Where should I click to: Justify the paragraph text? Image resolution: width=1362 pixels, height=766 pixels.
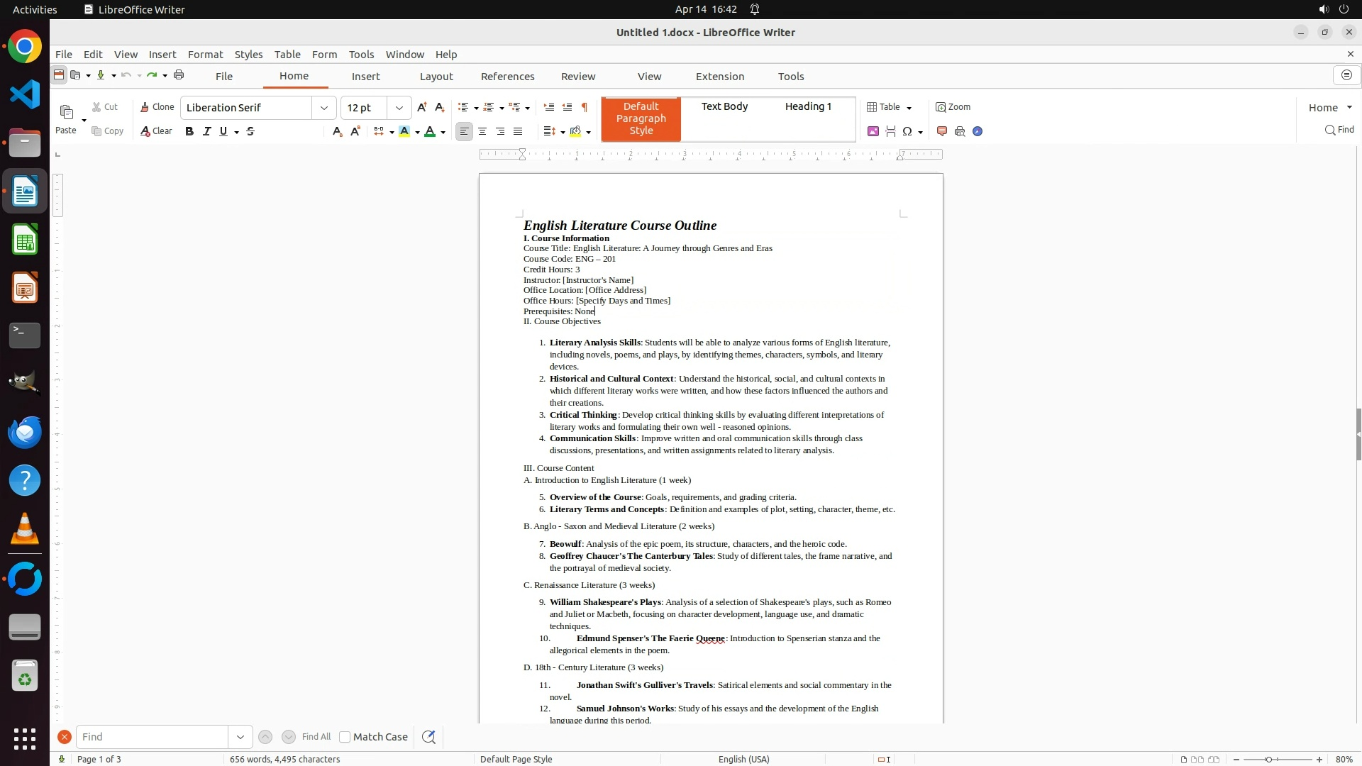pyautogui.click(x=518, y=131)
